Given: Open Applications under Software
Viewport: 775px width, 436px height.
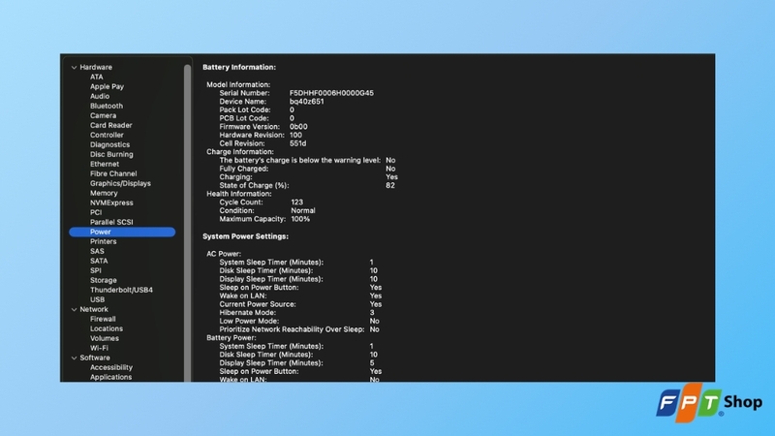Looking at the screenshot, I should pyautogui.click(x=110, y=377).
